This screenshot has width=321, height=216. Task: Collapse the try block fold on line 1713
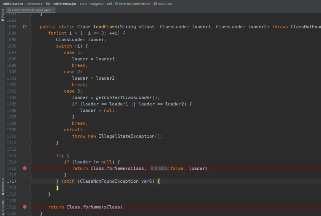click(x=30, y=156)
